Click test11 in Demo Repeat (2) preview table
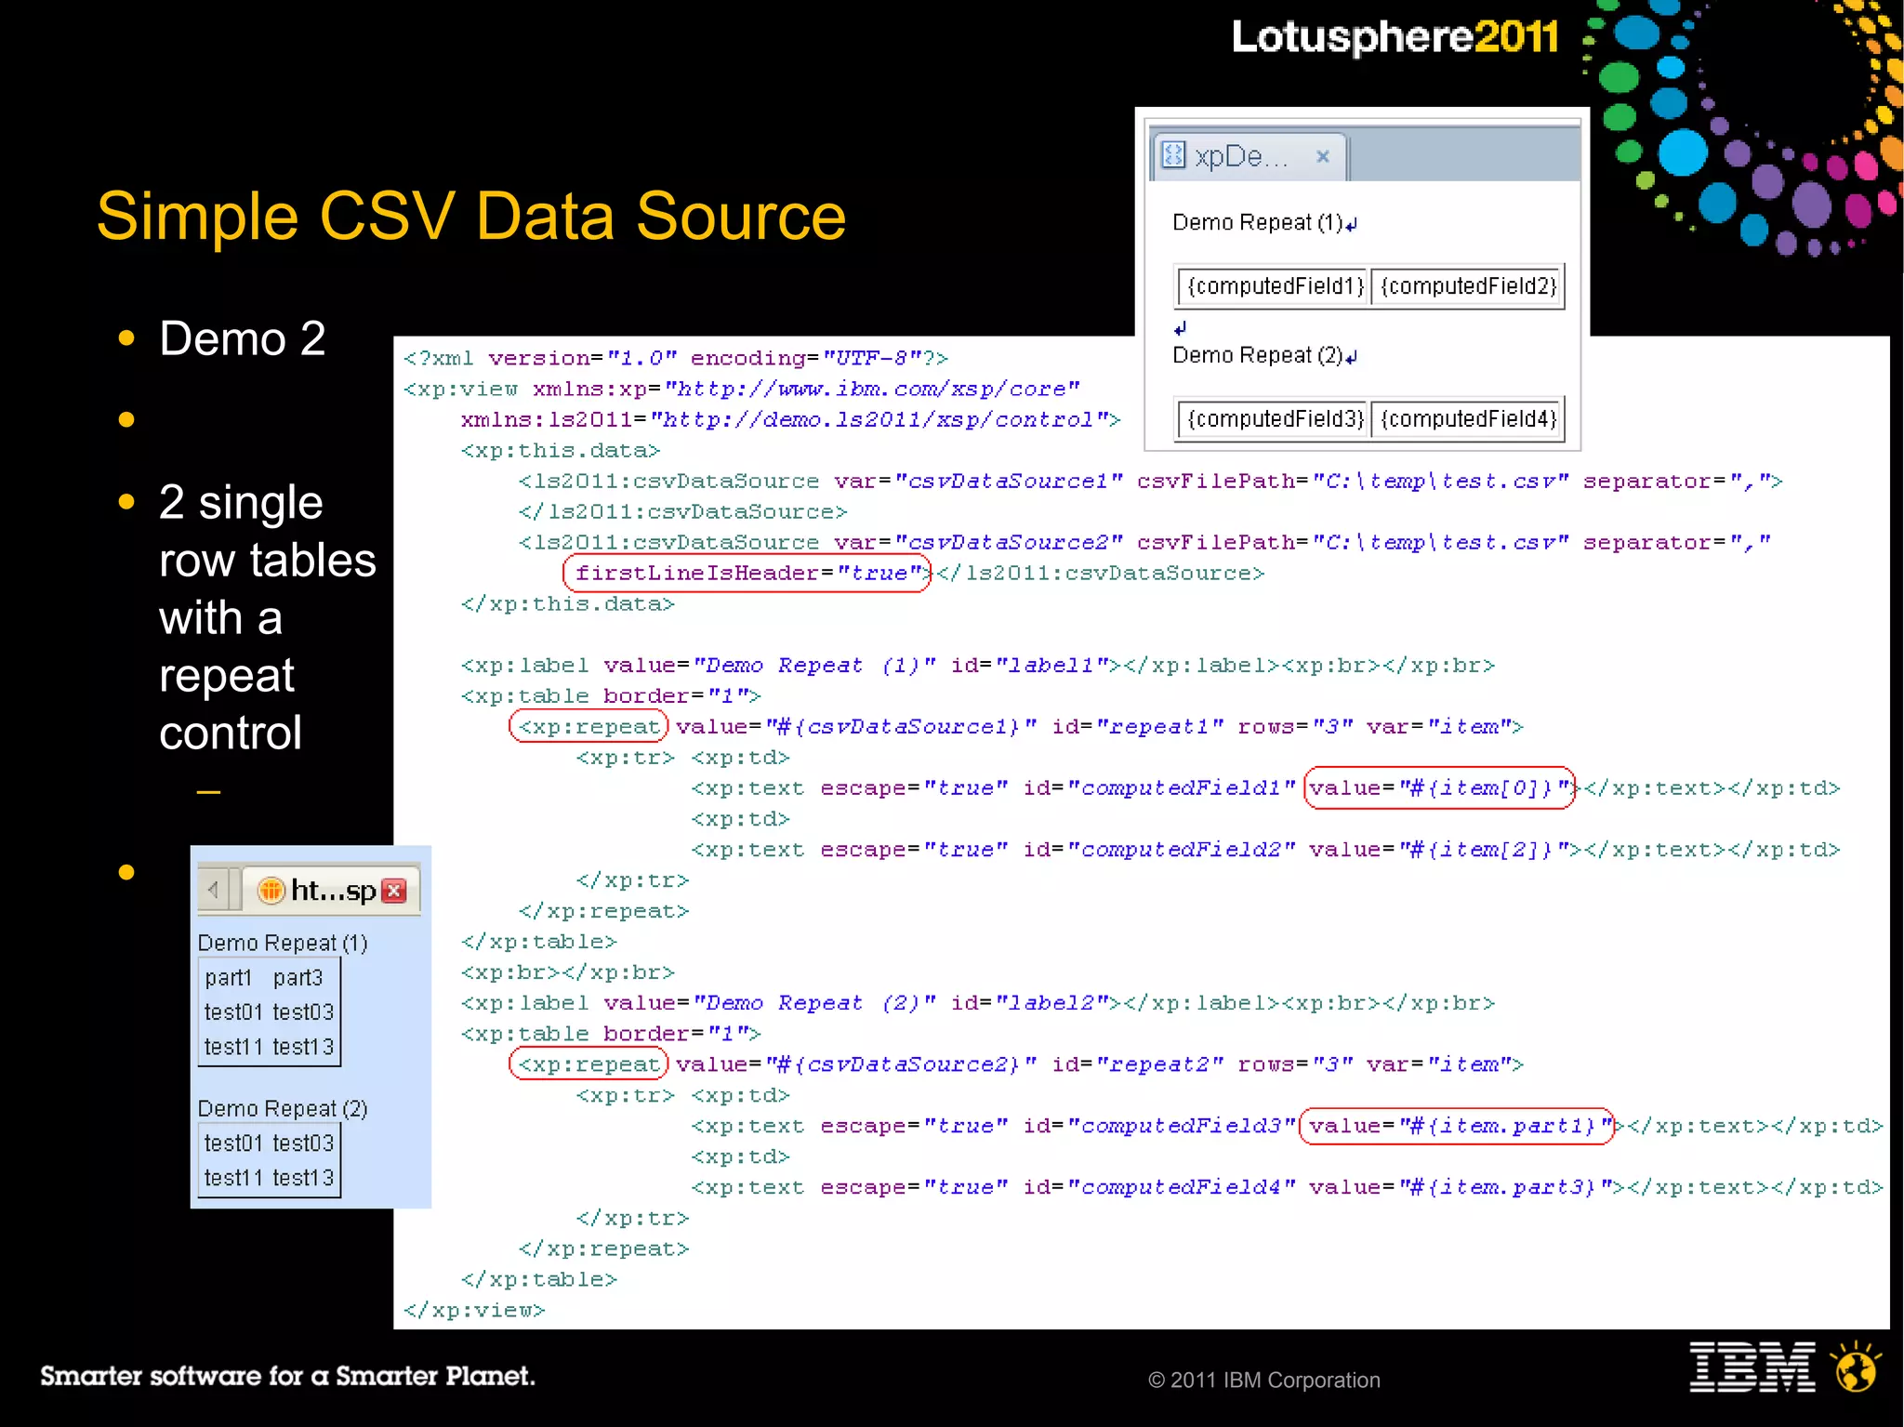The image size is (1904, 1427). (x=233, y=1178)
